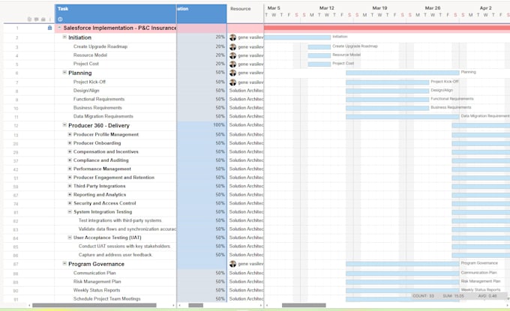Collapse the Salesforce Implementation parent row
This screenshot has width=510, height=311.
tap(59, 28)
